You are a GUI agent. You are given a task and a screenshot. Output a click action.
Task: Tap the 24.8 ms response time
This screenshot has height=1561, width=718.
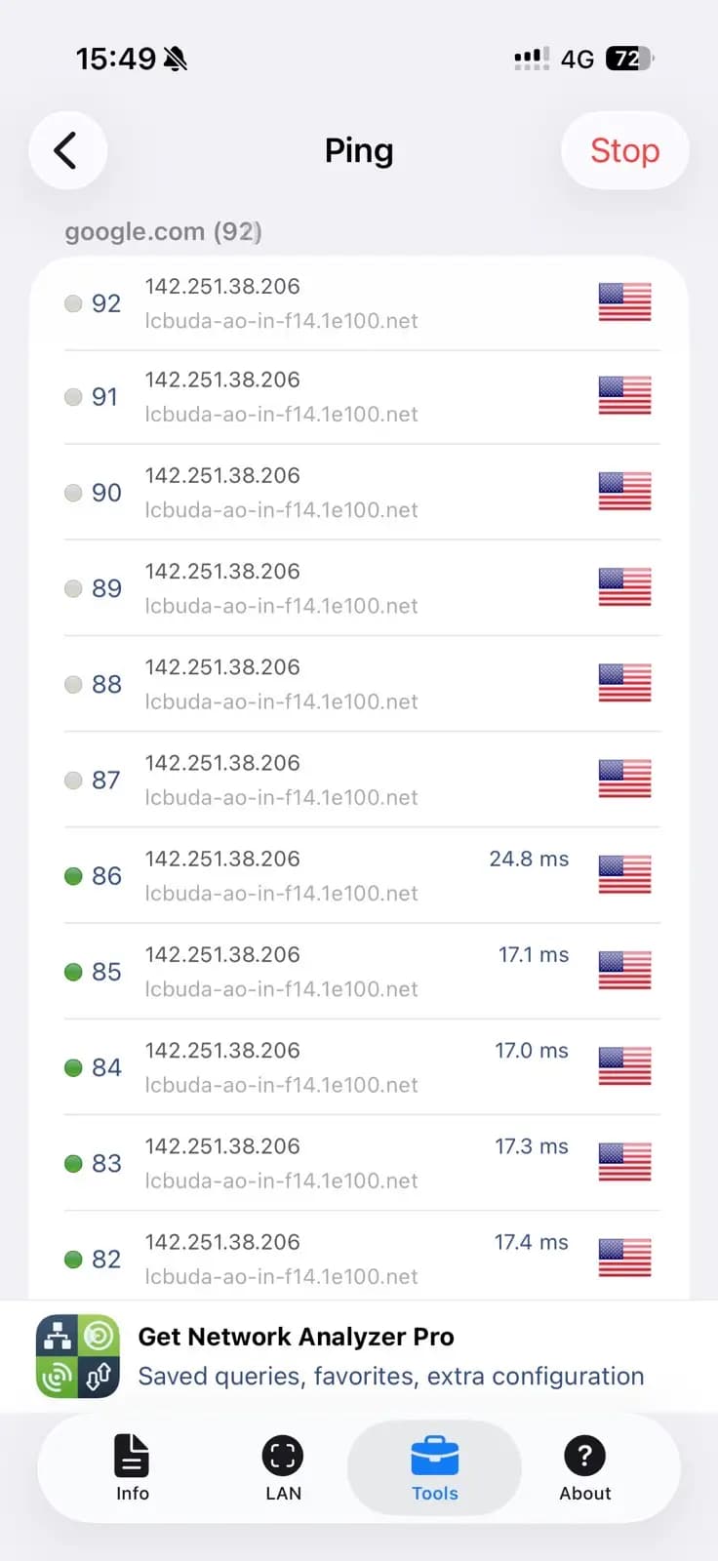pos(529,859)
